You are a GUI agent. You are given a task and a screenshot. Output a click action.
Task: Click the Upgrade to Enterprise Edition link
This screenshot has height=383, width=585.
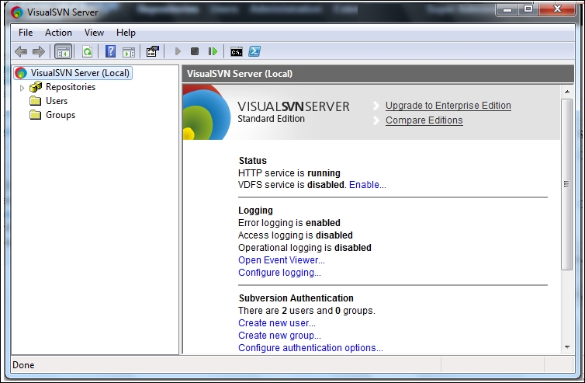(448, 106)
